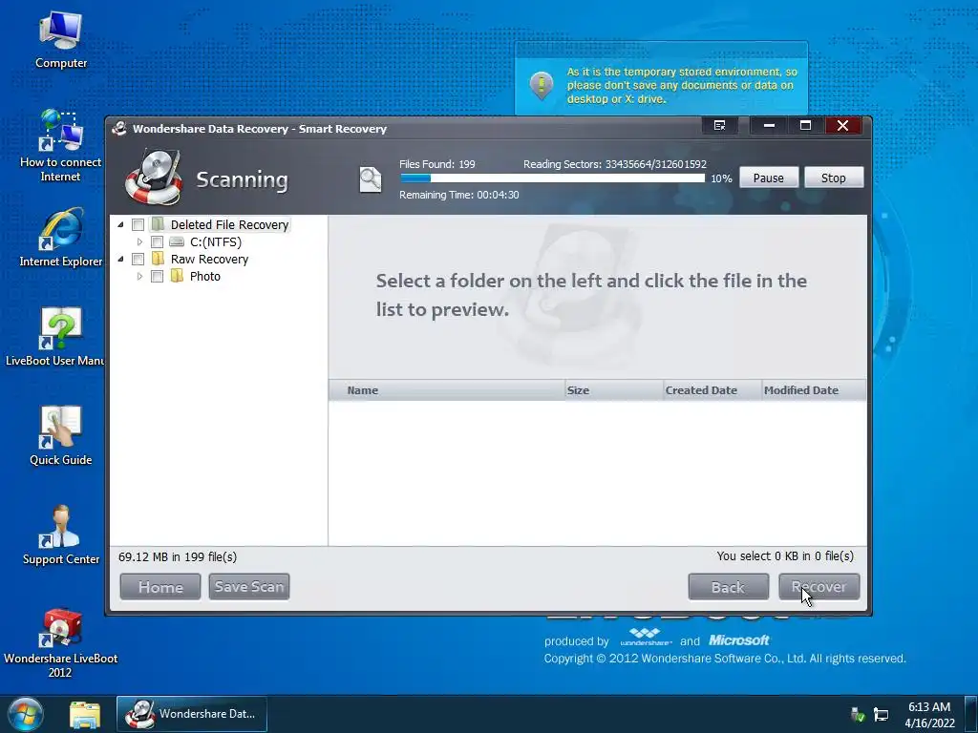
Task: Click You select 0 KB status text
Action: (785, 556)
